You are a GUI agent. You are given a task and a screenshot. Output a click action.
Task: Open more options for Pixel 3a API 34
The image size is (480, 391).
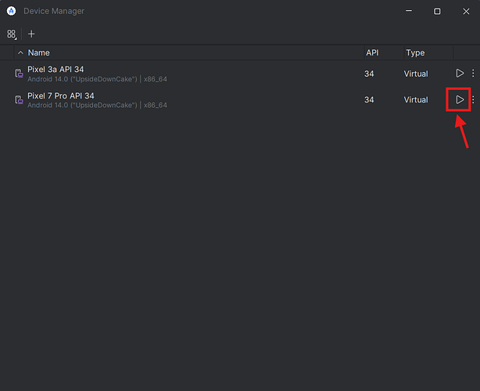(473, 74)
